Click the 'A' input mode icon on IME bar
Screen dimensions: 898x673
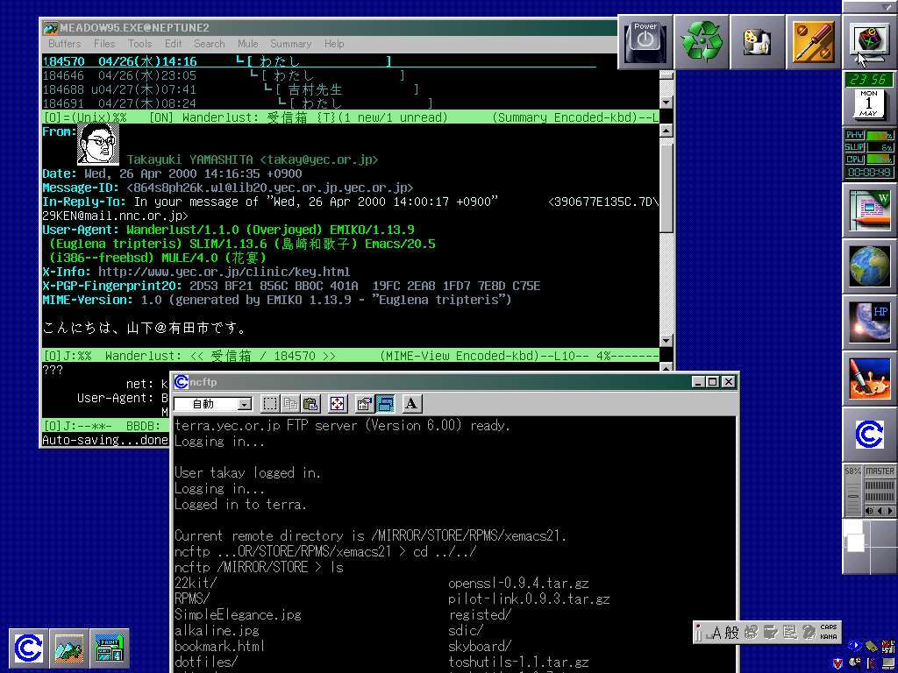[716, 633]
